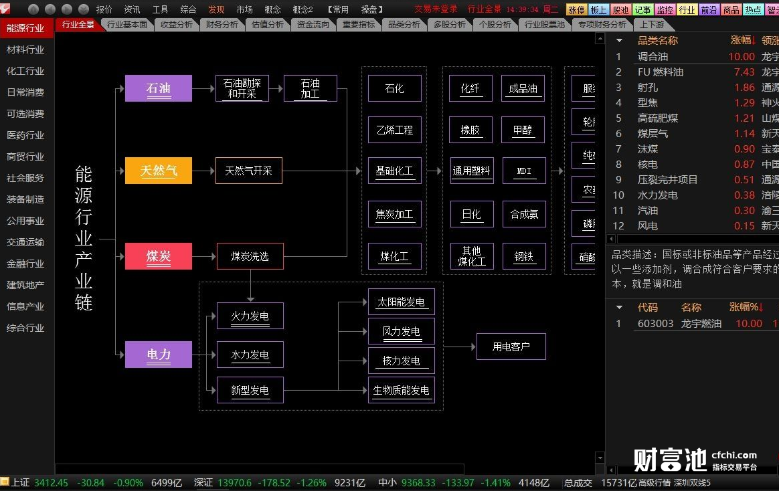This screenshot has width=779, height=491.
Task: Click the 通用塑料 node
Action: [x=472, y=171]
